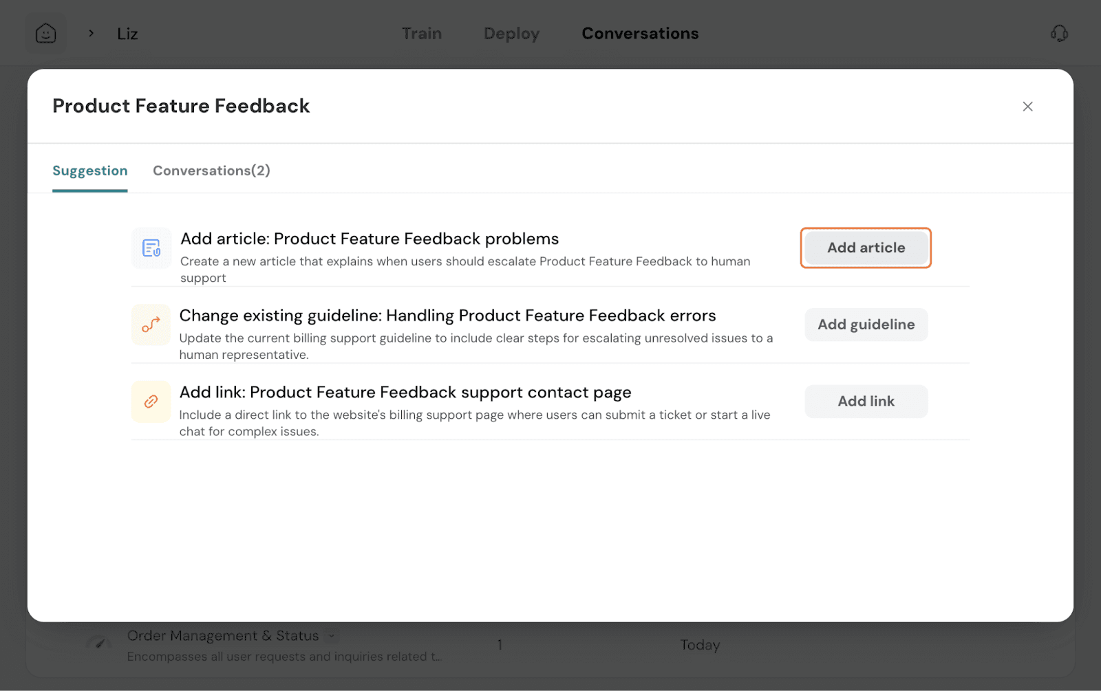Click the orange chain link icon
This screenshot has height=691, width=1101.
point(151,402)
